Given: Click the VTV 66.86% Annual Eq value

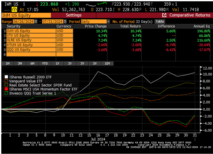Looking at the screenshot, I should point(204,36).
